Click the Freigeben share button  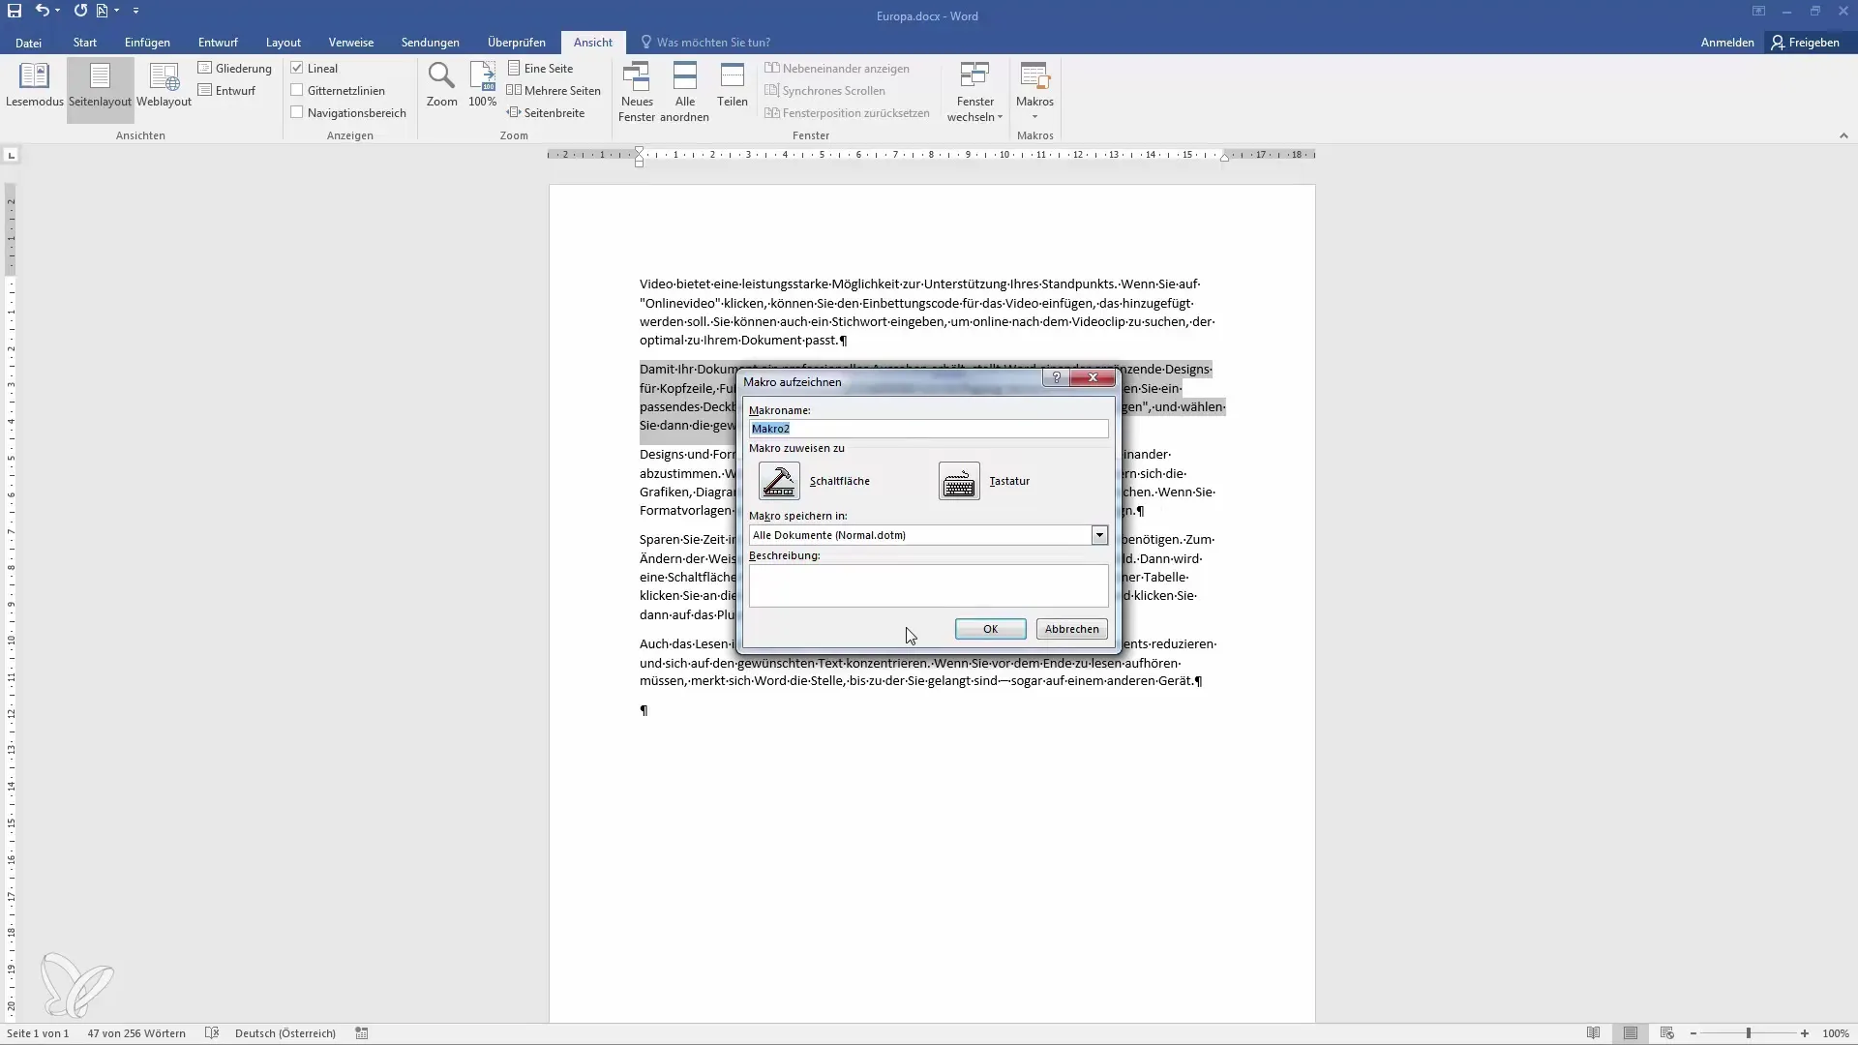(1806, 43)
